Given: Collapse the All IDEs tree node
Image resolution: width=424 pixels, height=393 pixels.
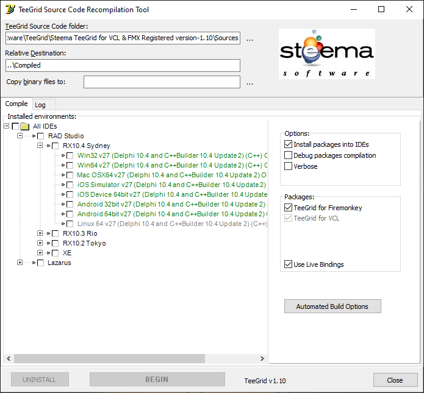Looking at the screenshot, I should 7,126.
